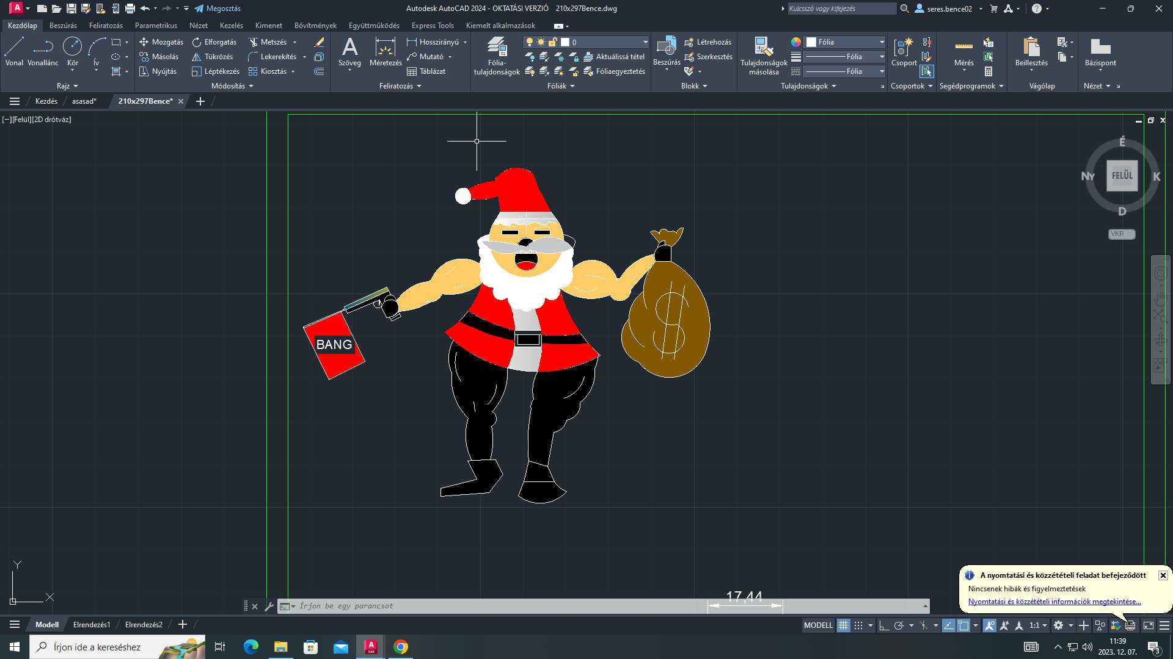The height and width of the screenshot is (659, 1173).
Task: Toggle 2D object snap
Action: click(x=963, y=625)
